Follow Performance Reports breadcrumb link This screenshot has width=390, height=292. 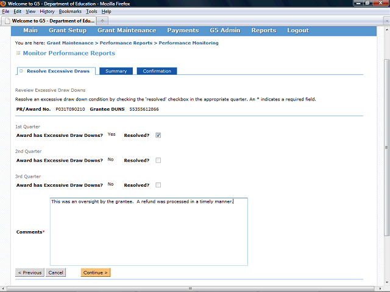click(126, 43)
